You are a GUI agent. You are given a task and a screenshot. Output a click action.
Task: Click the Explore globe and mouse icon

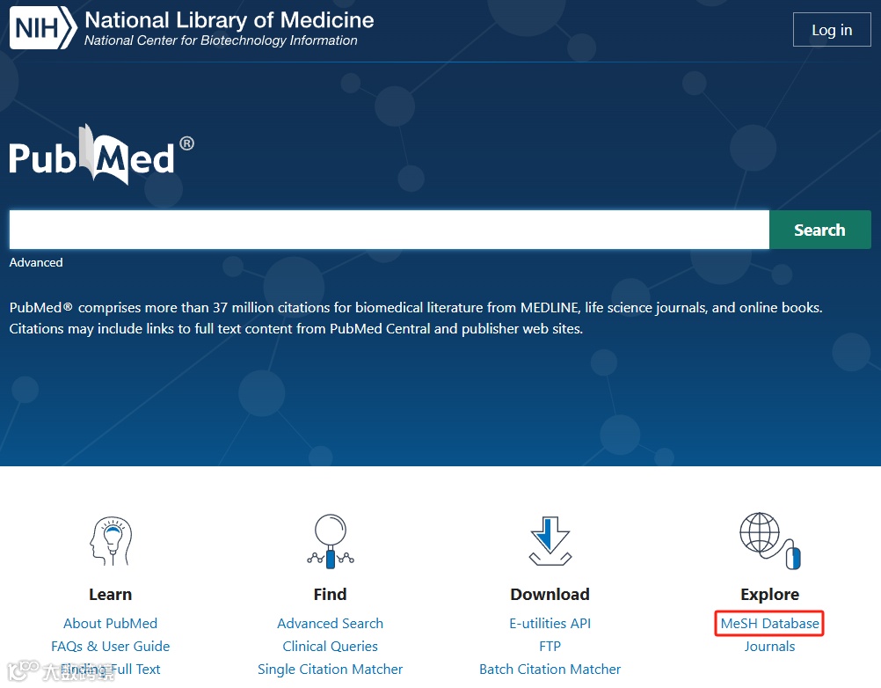(x=769, y=541)
